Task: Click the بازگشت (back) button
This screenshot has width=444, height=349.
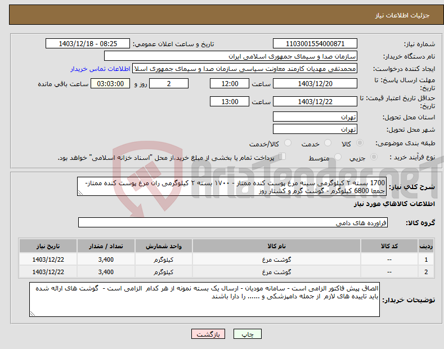Action: click(208, 334)
